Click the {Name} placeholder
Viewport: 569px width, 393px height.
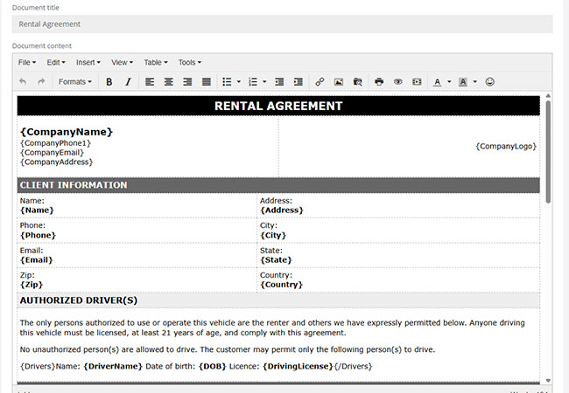37,210
